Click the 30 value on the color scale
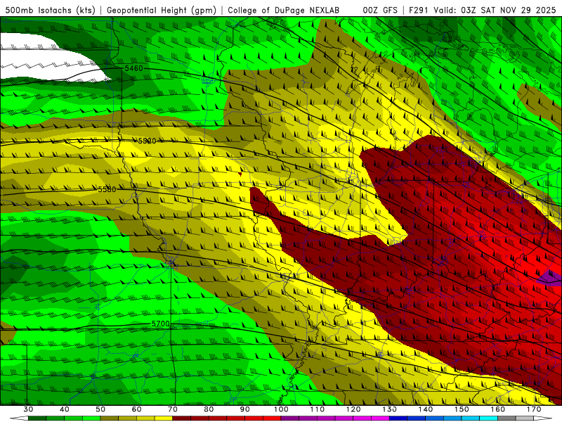The image size is (562, 422). coord(28,409)
